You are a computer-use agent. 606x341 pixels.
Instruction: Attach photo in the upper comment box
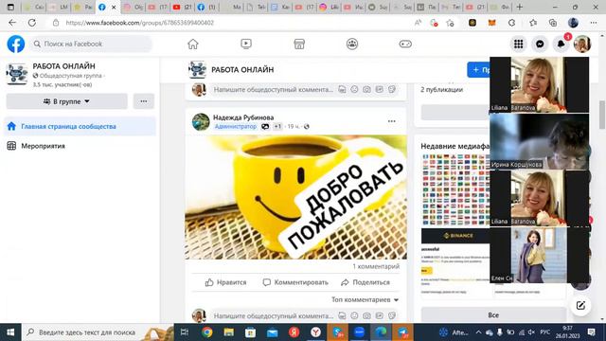point(366,90)
